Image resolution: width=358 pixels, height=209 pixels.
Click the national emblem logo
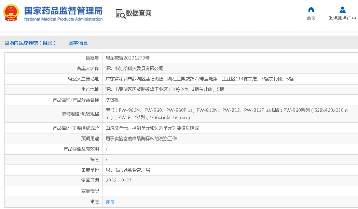(x=12, y=13)
